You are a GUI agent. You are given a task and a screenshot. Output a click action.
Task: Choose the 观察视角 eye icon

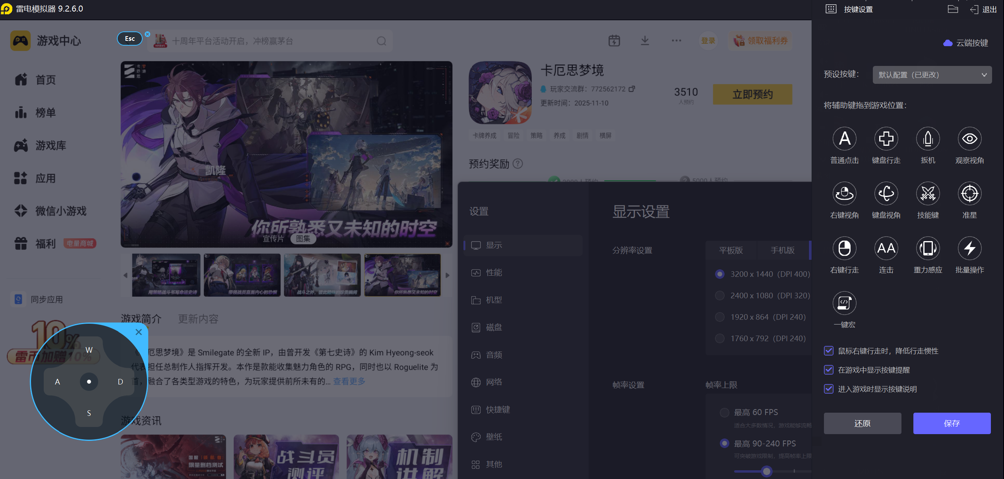pos(969,139)
